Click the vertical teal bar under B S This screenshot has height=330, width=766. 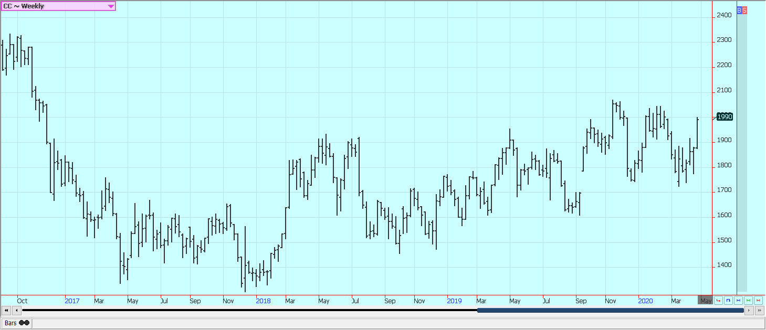click(742, 153)
